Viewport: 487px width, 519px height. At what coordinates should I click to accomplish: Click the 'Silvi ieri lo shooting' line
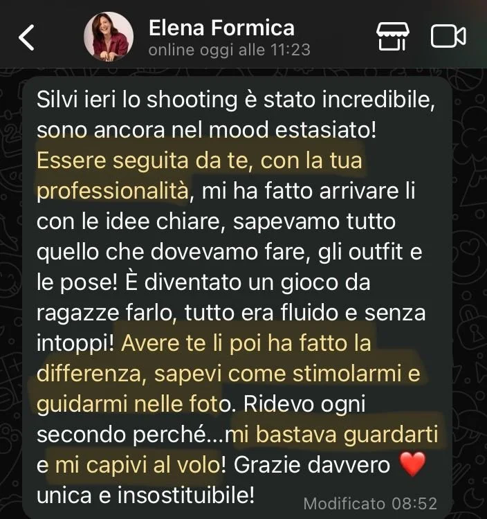click(236, 100)
